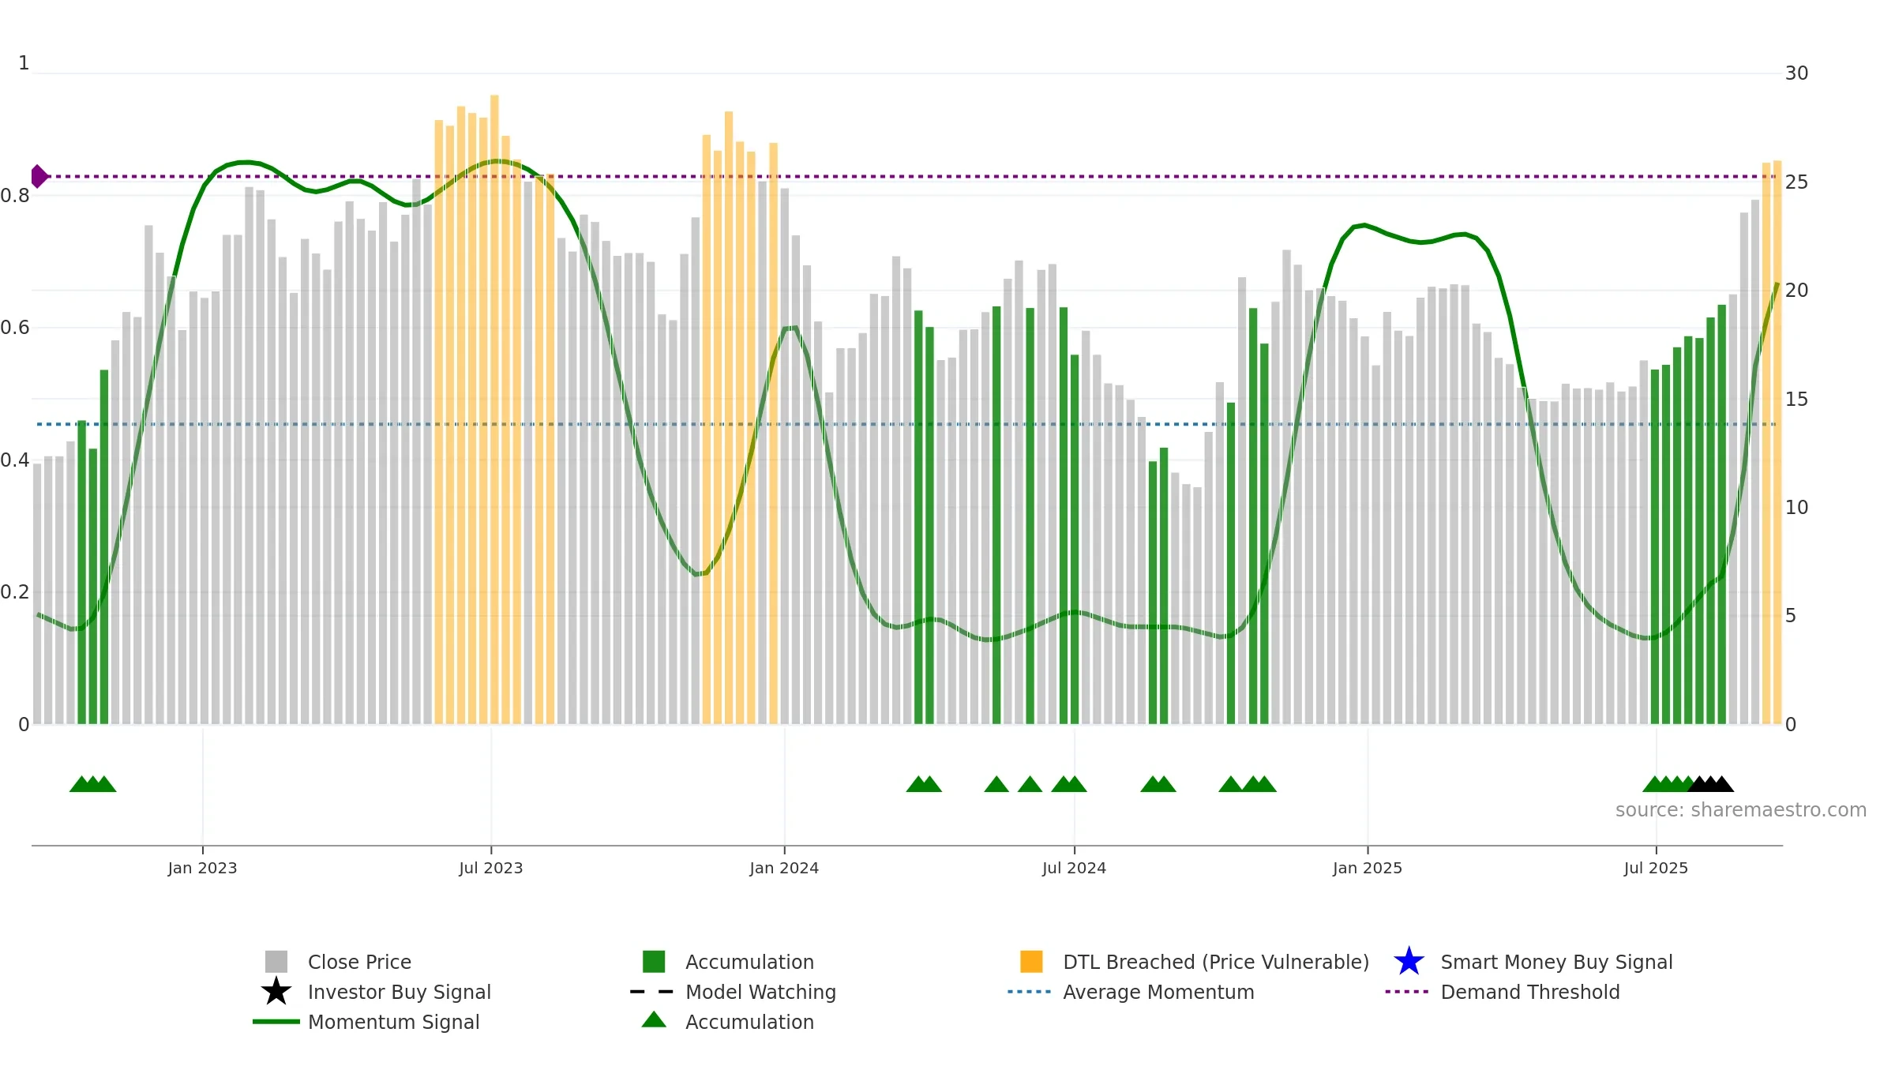Image resolution: width=1895 pixels, height=1066 pixels.
Task: Click the dotted Average Momentum legend icon
Action: (1030, 991)
